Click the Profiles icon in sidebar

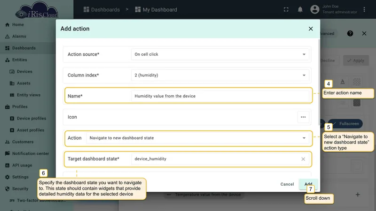[x=7, y=107]
